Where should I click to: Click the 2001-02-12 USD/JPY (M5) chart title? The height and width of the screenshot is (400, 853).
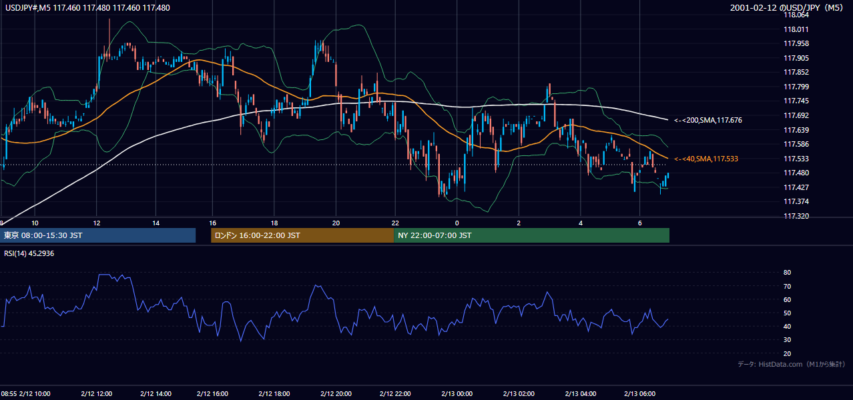pyautogui.click(x=787, y=8)
